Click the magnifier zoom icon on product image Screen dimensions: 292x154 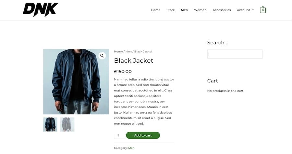pyautogui.click(x=102, y=56)
